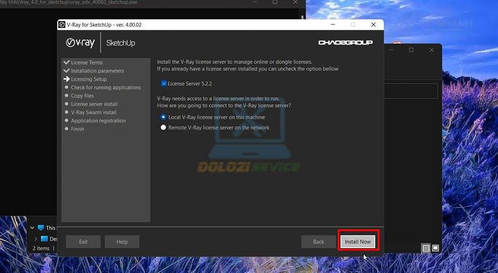Close the V-Ray installer window
498x273 pixels.
tap(373, 25)
